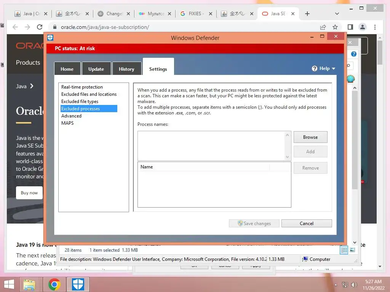
Task: Click the site lock icon in address bar
Action: click(55, 27)
